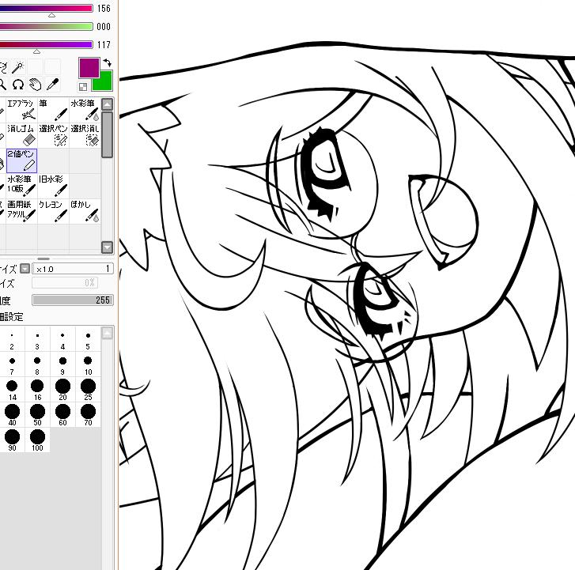The image size is (575, 570).
Task: Click the brush tool list scroll-down arrow
Action: tap(107, 247)
